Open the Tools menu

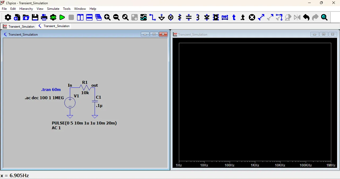[67, 9]
